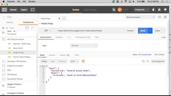Click the Runner button
This screenshot has height=96, width=171.
pos(13,10)
